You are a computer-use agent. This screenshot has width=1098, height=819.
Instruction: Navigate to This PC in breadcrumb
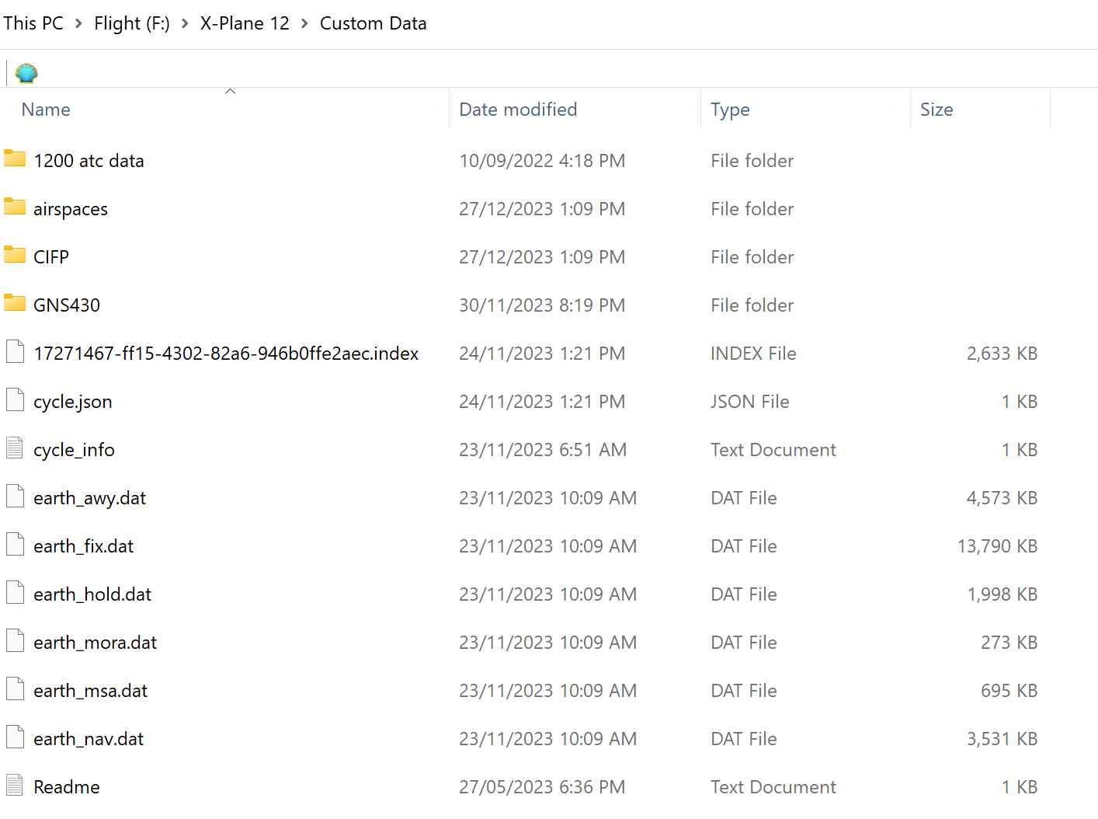pyautogui.click(x=33, y=23)
